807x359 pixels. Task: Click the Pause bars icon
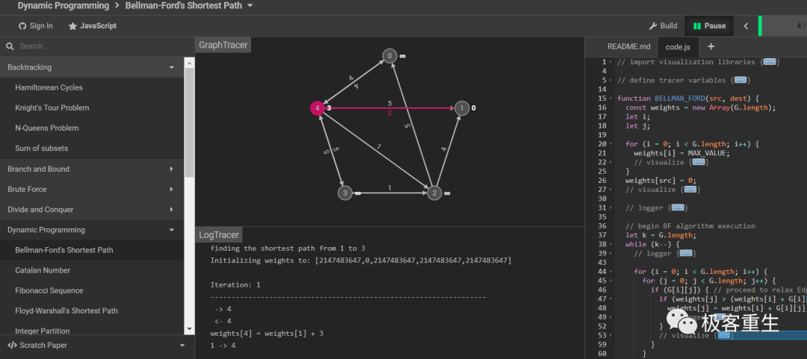coord(697,25)
